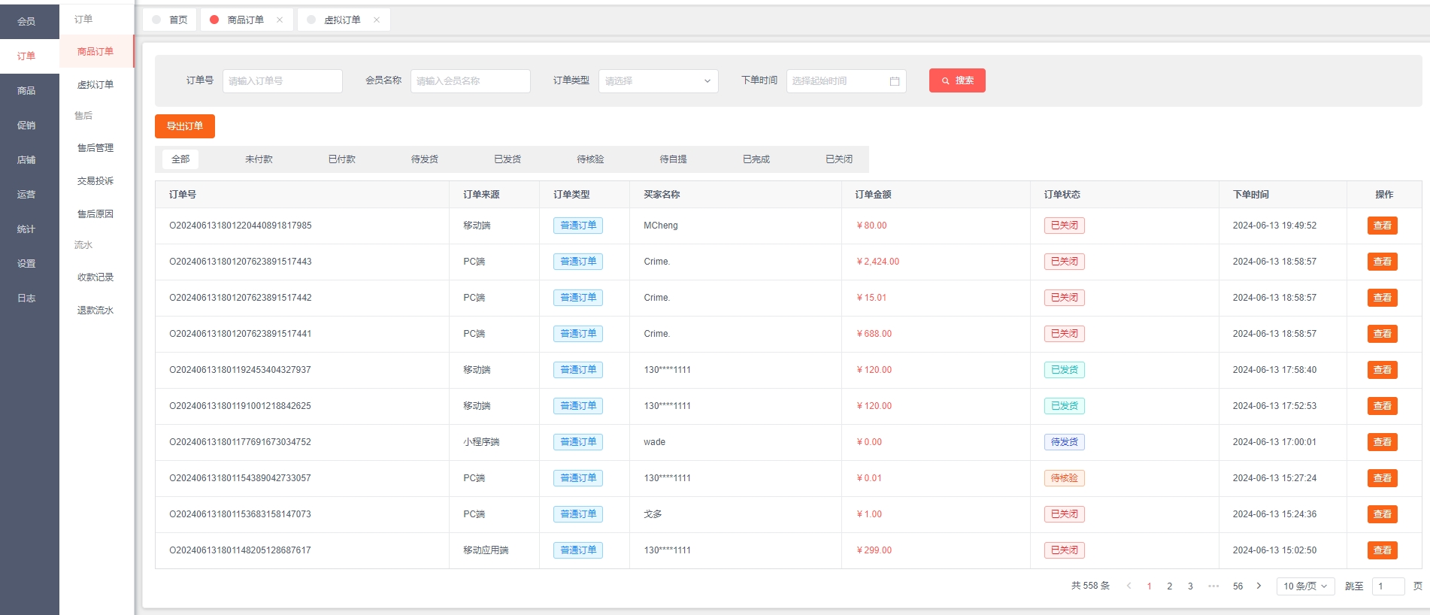This screenshot has width=1430, height=615.
Task: Open the 订单类型 dropdown
Action: 659,81
